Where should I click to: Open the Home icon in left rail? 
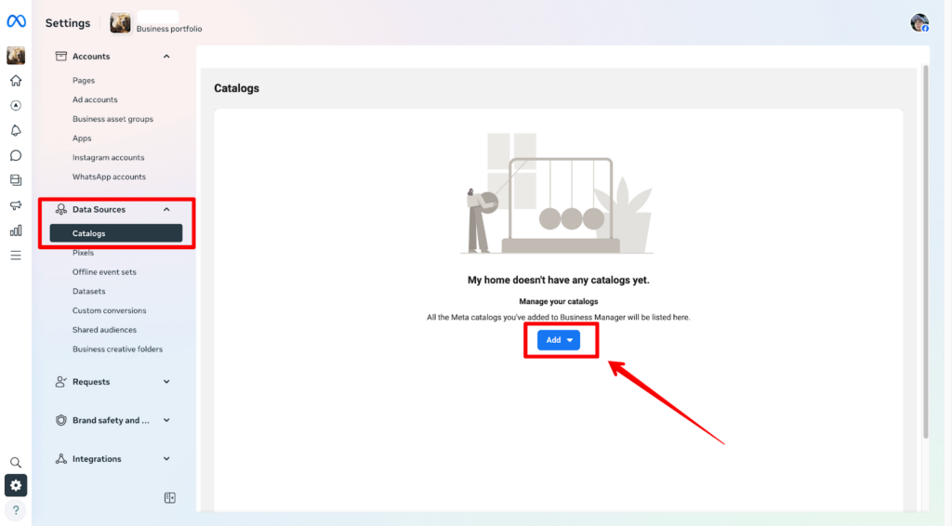pos(16,81)
